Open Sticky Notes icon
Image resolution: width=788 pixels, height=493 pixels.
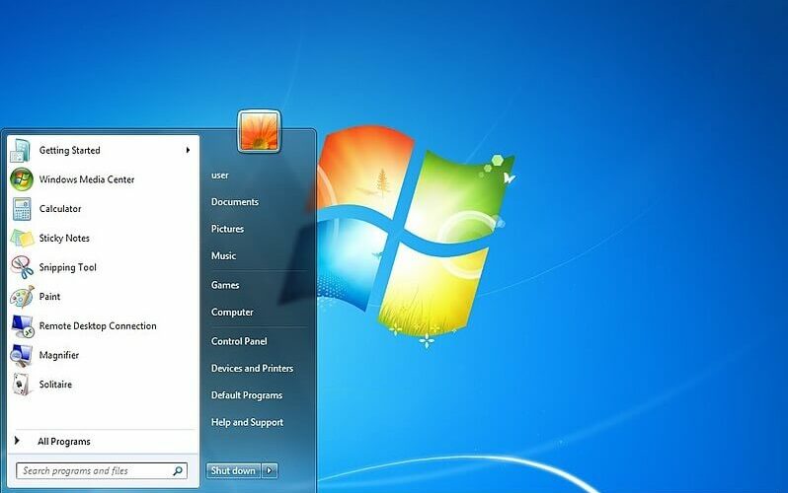[22, 238]
